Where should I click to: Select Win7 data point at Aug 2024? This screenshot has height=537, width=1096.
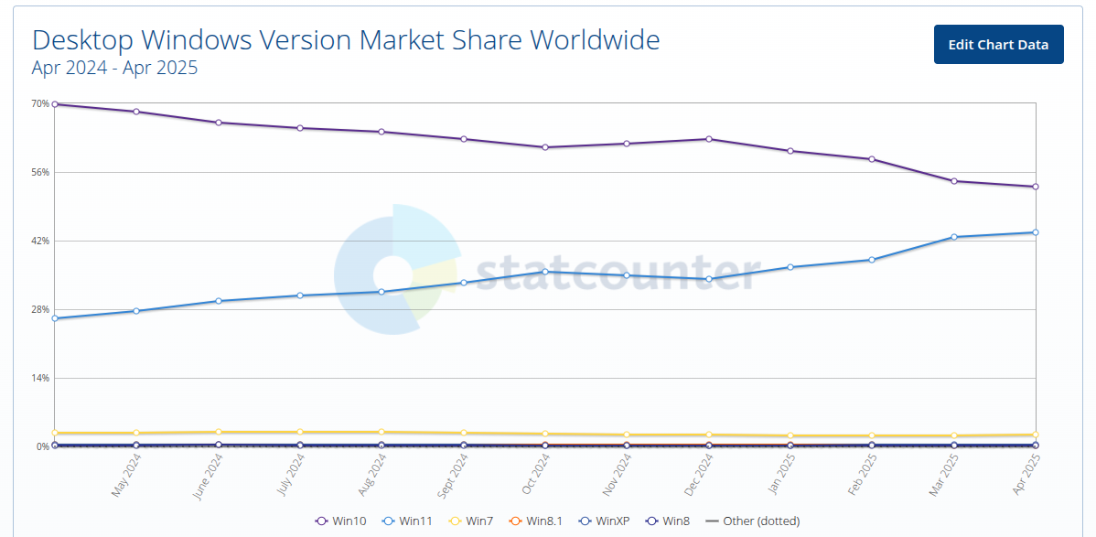[381, 432]
